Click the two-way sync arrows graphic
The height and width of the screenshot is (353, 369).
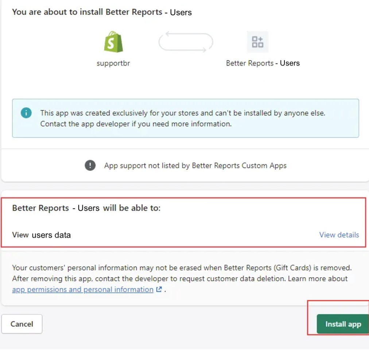pyautogui.click(x=186, y=42)
